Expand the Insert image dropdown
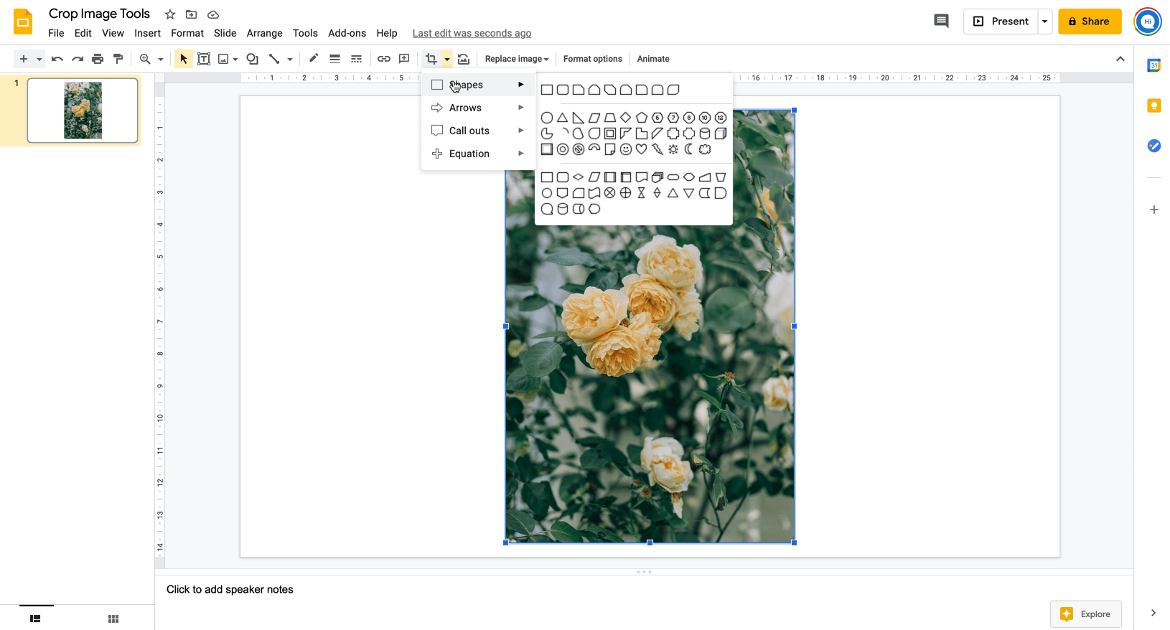The image size is (1170, 630). pyautogui.click(x=235, y=59)
